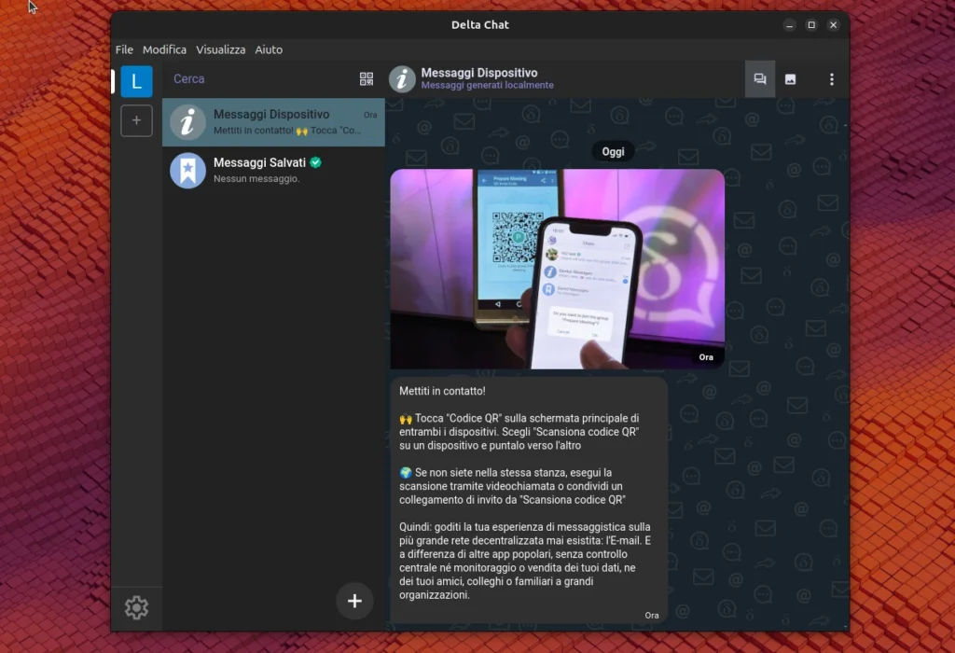
Task: Open the QR code scanner icon
Action: click(367, 79)
